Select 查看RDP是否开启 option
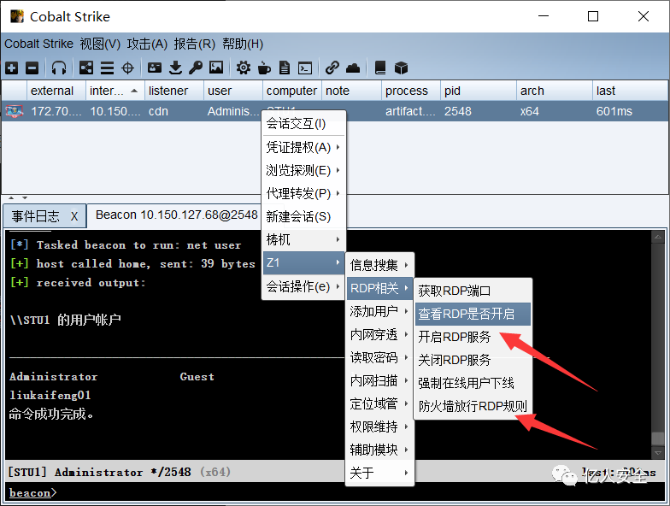670x506 pixels. (x=473, y=314)
